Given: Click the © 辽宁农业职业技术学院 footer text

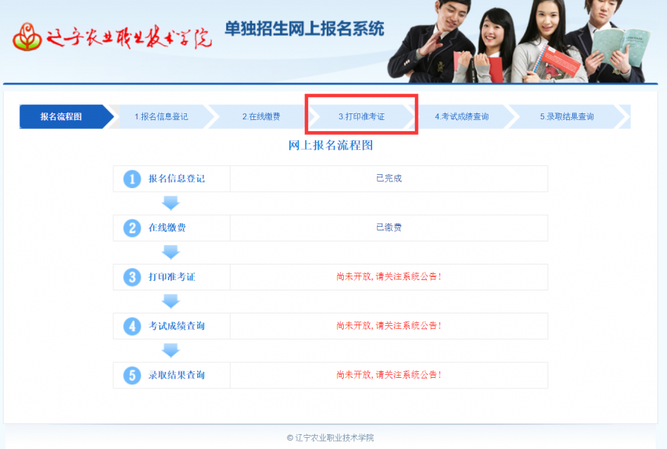Looking at the screenshot, I should click(x=331, y=438).
